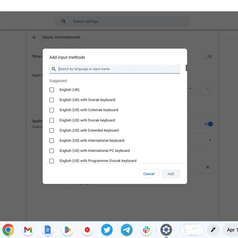The width and height of the screenshot is (238, 238).
Task: Open Telegram from the shelf
Action: (126, 230)
